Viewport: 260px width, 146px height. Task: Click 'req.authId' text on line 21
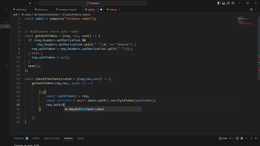55,105
